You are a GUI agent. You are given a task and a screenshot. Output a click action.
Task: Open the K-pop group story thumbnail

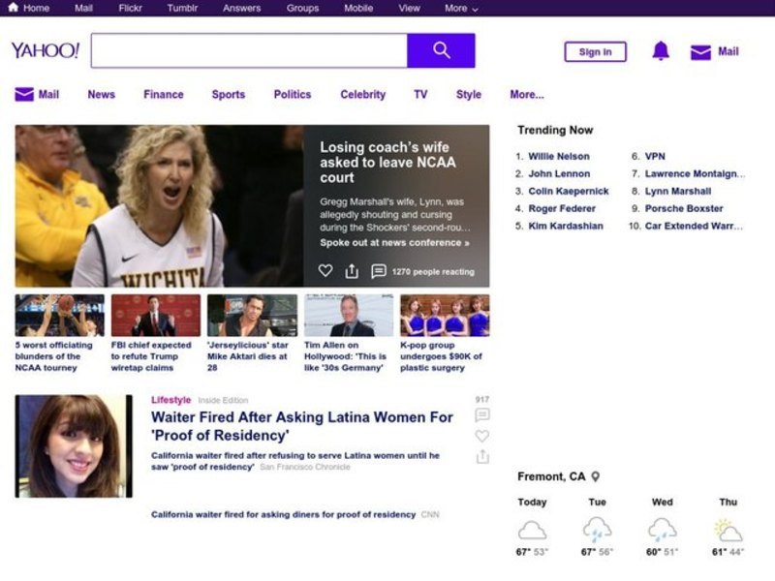pos(445,316)
